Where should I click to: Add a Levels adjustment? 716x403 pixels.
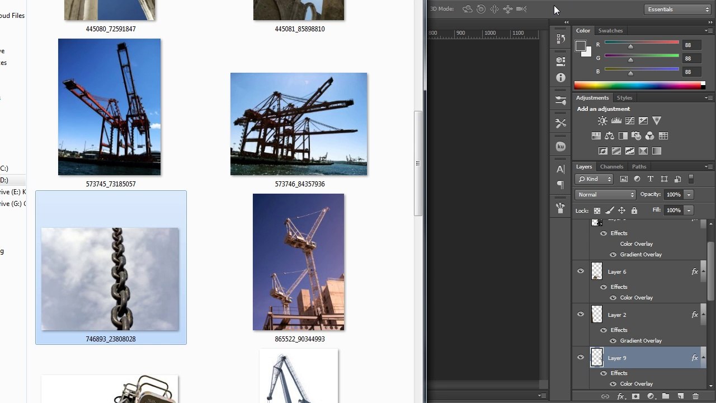coord(616,121)
